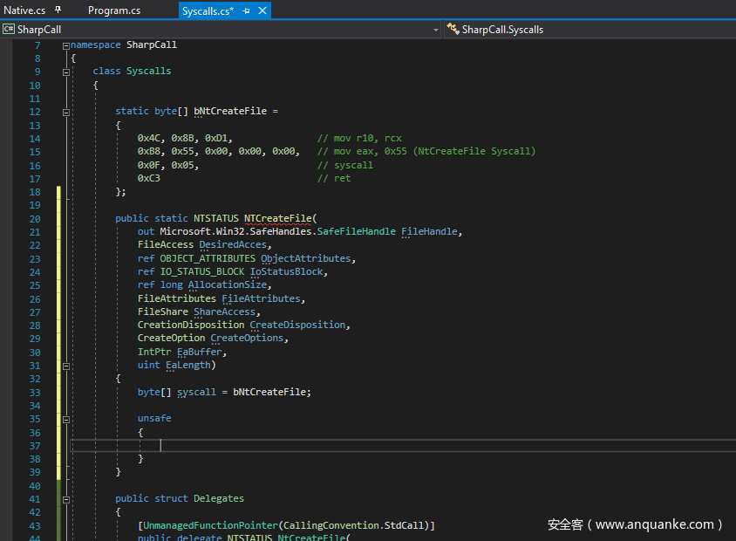Collapse the class Syscalls outline region
736x541 pixels.
pos(66,72)
